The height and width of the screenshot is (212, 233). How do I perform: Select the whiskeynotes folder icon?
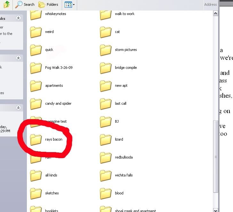(x=36, y=14)
